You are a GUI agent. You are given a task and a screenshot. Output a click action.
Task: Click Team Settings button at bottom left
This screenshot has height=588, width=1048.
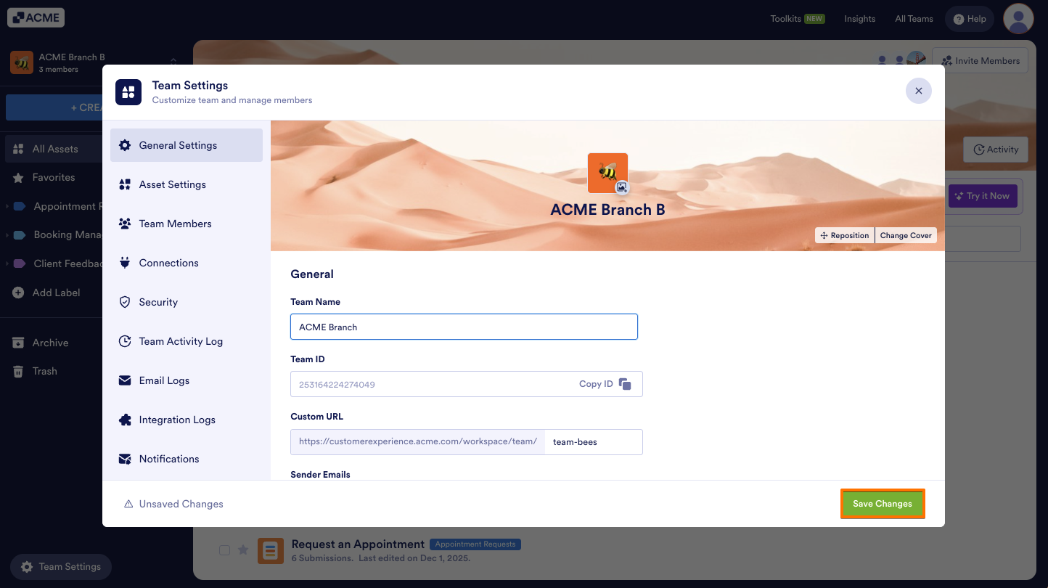[x=61, y=567]
